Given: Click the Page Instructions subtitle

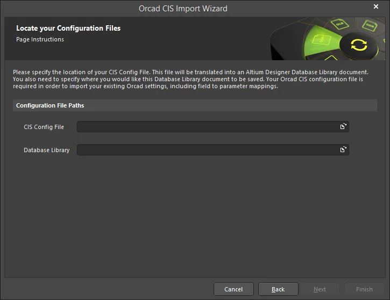Looking at the screenshot, I should tap(40, 39).
